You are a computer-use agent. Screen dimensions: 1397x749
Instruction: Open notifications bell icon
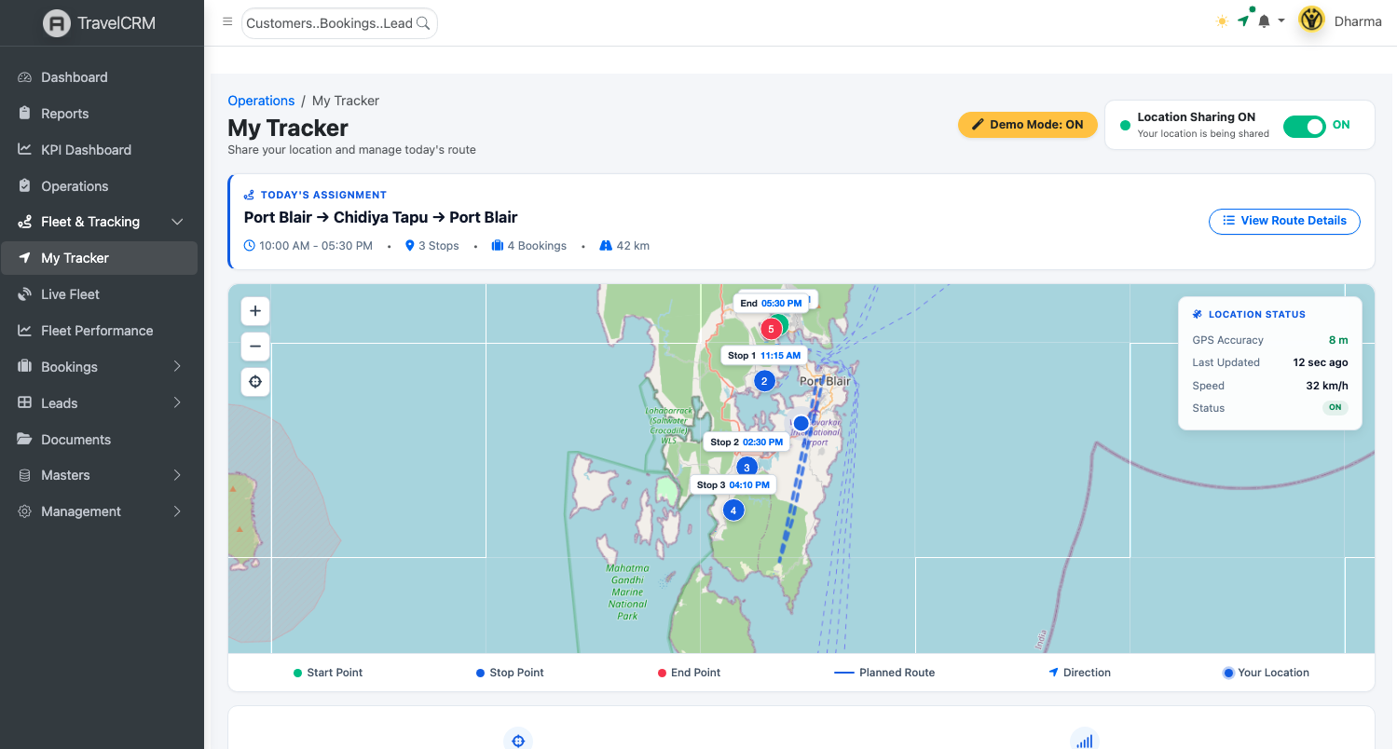click(x=1265, y=21)
